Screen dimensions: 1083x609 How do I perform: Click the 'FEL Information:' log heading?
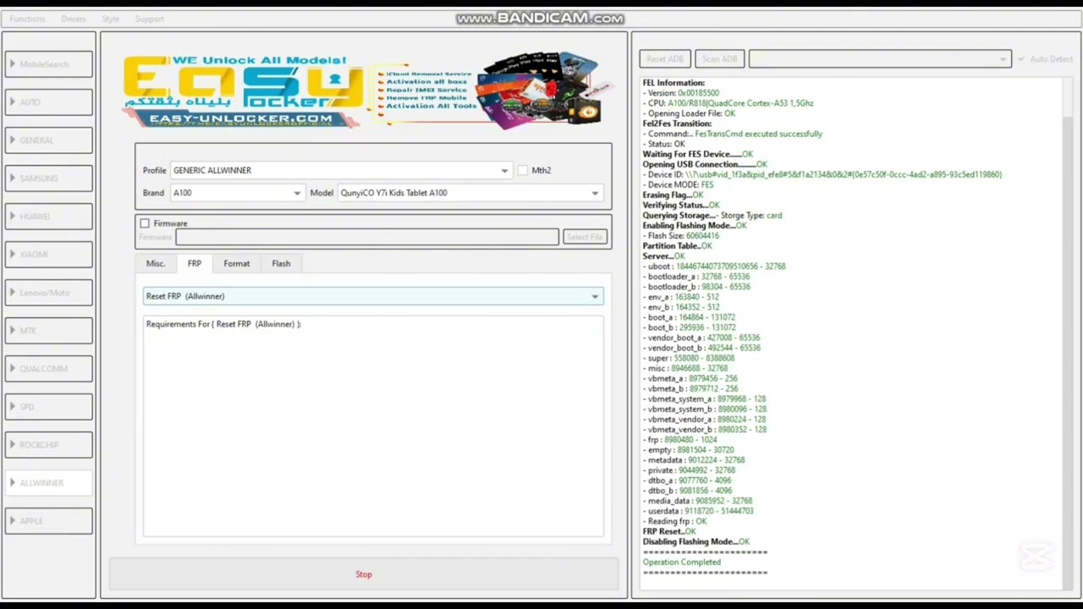pos(673,83)
